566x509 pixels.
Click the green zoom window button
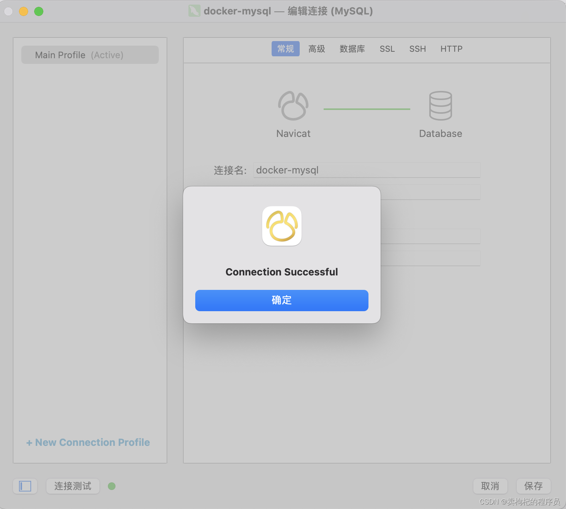pyautogui.click(x=39, y=11)
